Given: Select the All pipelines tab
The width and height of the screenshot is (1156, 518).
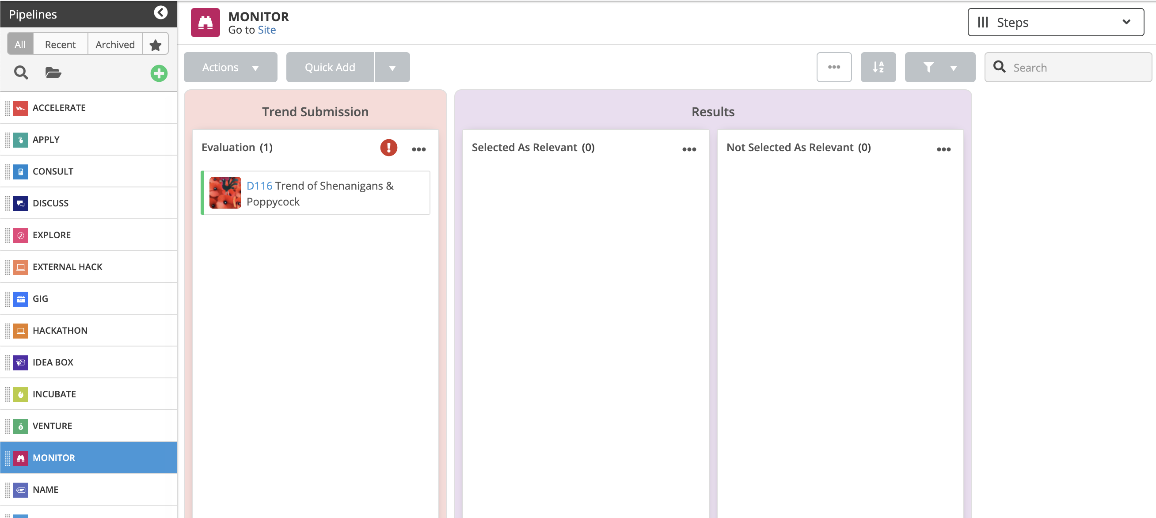Looking at the screenshot, I should (20, 45).
